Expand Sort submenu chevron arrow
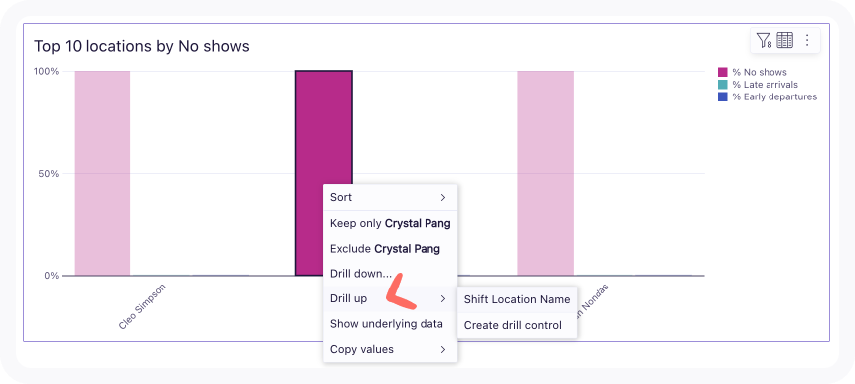The width and height of the screenshot is (855, 384). (x=442, y=197)
